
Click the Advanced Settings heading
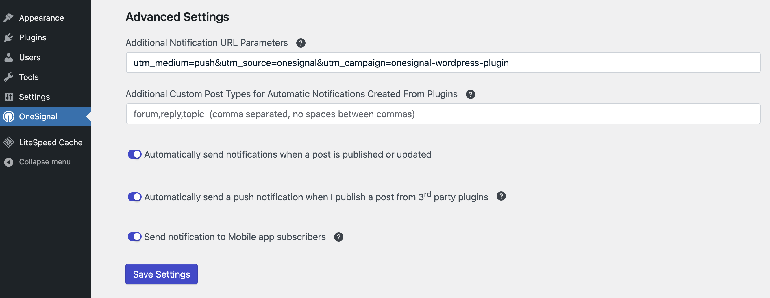[177, 17]
